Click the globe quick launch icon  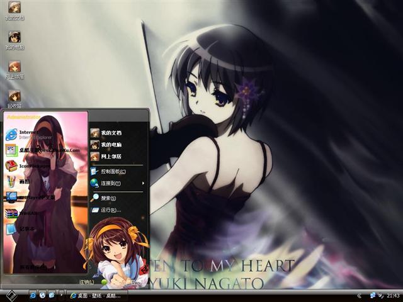[42, 295]
